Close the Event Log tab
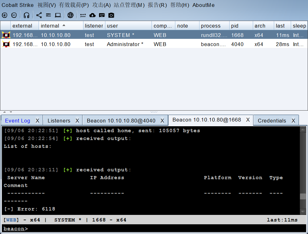The width and height of the screenshot is (308, 234). [x=38, y=121]
